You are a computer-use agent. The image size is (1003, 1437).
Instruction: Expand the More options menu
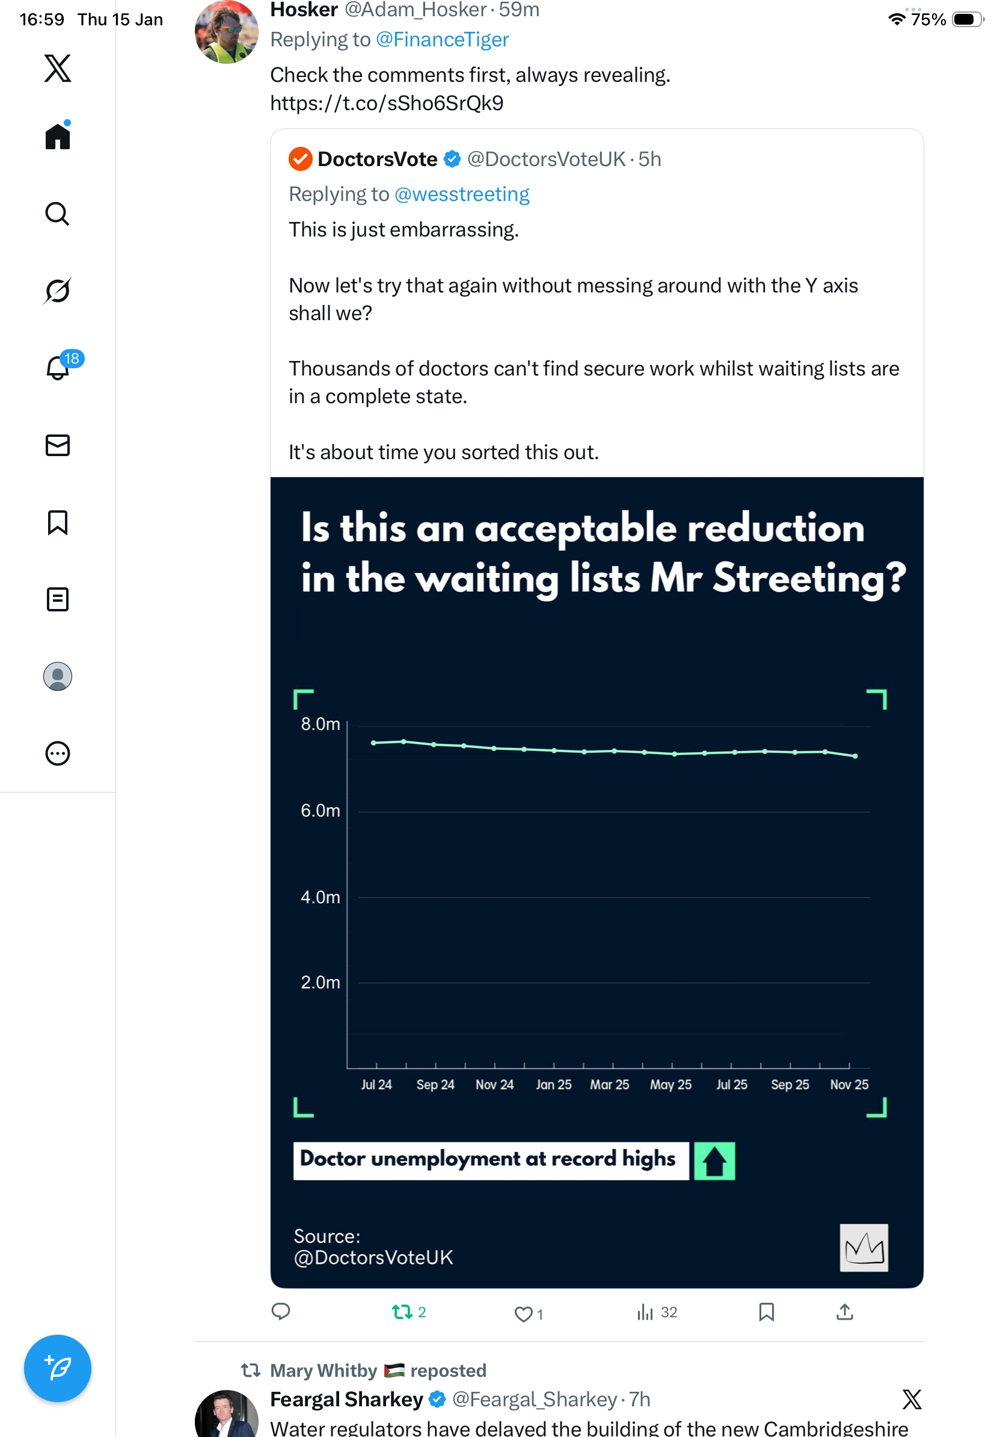pyautogui.click(x=58, y=753)
